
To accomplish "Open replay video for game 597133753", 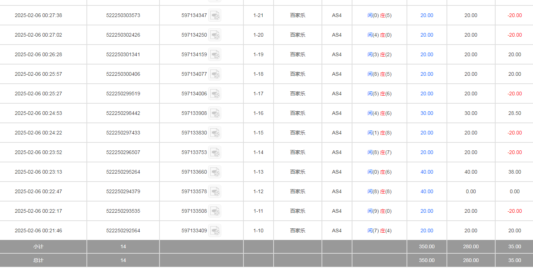I will (x=215, y=152).
